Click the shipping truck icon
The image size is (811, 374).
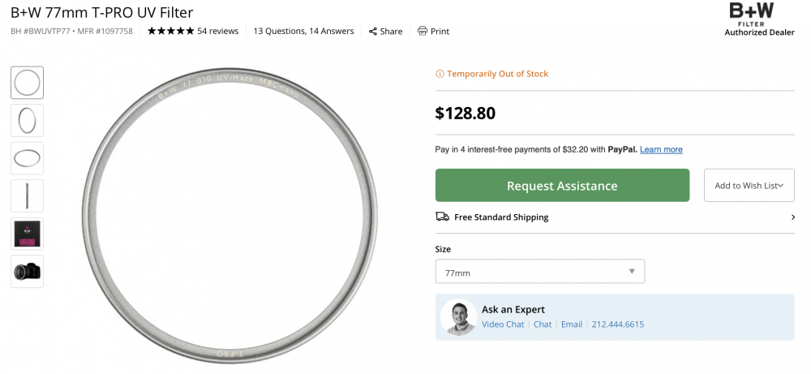(x=442, y=217)
